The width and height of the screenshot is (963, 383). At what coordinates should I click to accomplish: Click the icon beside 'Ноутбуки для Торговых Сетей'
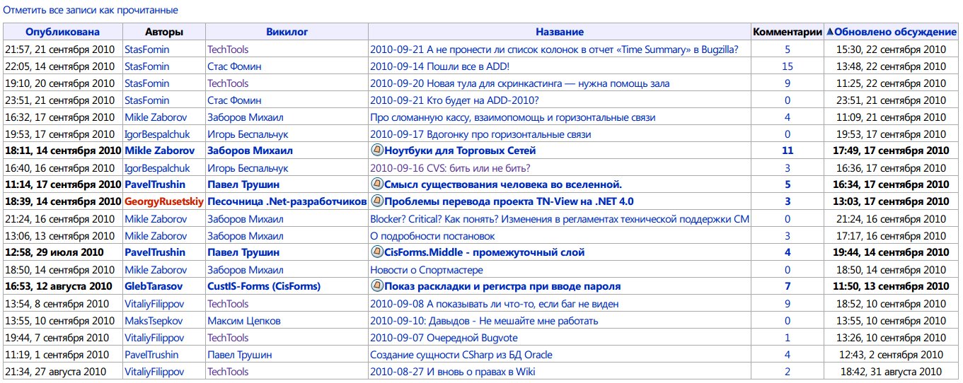click(x=377, y=151)
